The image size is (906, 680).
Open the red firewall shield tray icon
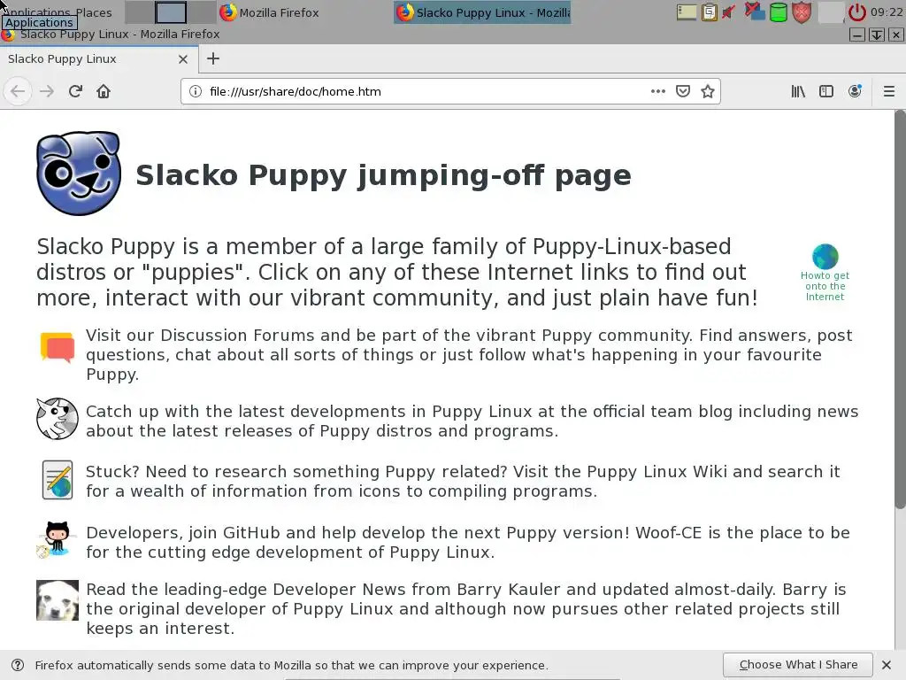click(802, 12)
